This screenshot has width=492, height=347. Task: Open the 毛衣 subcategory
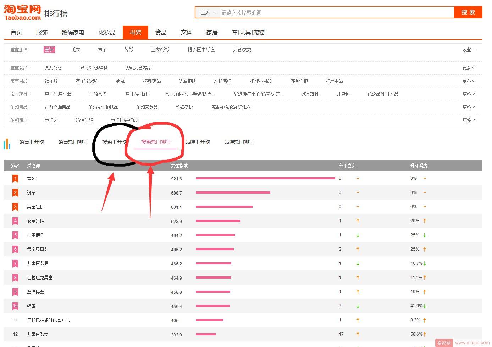point(76,50)
